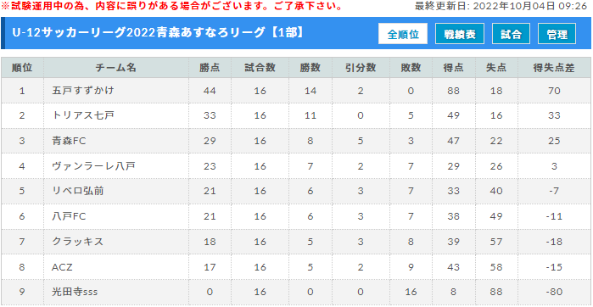Click the 失点 column header
Image resolution: width=593 pixels, height=307 pixels.
(495, 68)
